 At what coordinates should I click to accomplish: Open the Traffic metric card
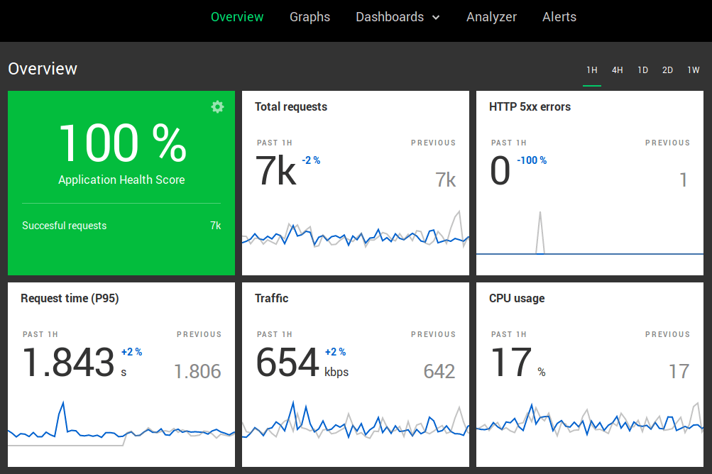pyautogui.click(x=272, y=299)
